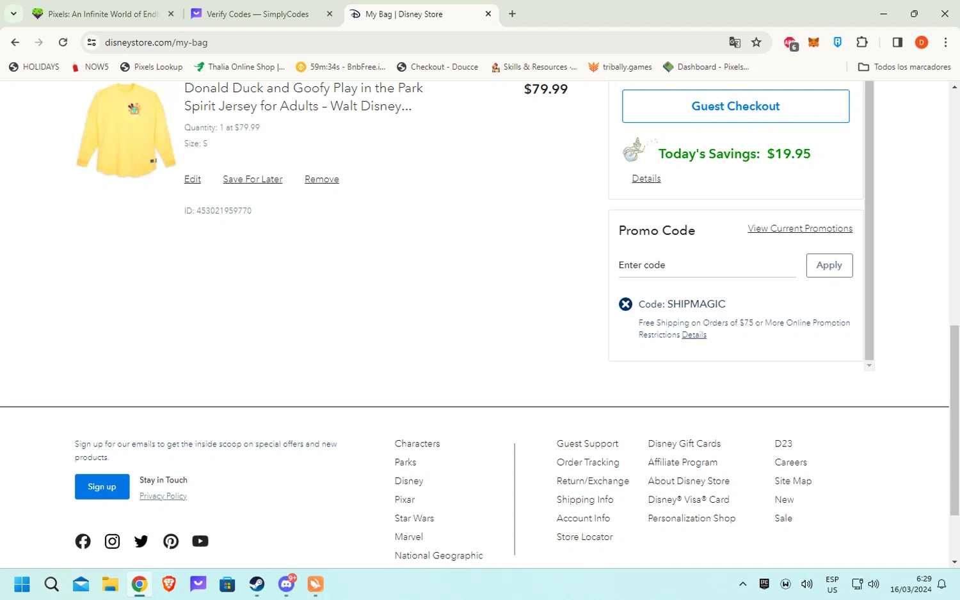The height and width of the screenshot is (600, 960).
Task: Open Disney Store Instagram page
Action: [x=112, y=541]
